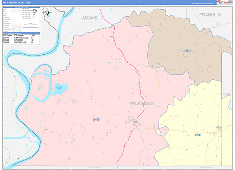Click the compass rose icon
This screenshot has height=170, width=235.
(47, 13)
